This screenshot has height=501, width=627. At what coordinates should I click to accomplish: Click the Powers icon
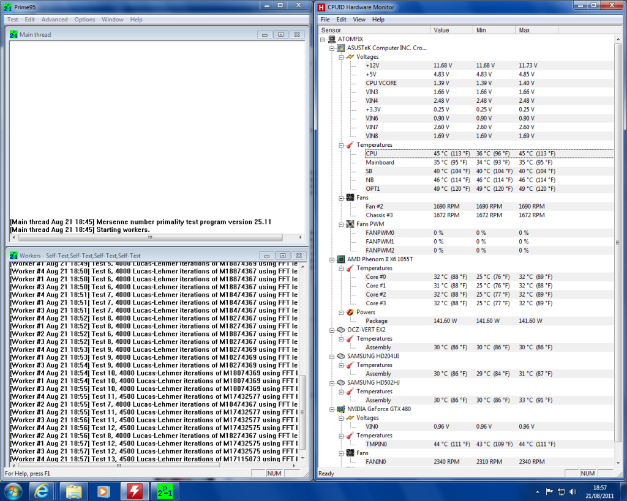point(350,313)
